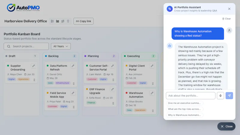Open the Supplier Onboarding project title
This screenshot has height=135, width=240.
(x=18, y=68)
